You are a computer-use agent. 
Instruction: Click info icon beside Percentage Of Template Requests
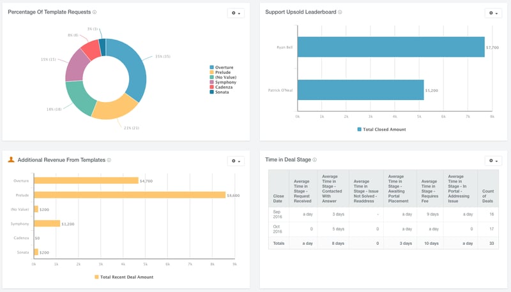[x=95, y=12]
